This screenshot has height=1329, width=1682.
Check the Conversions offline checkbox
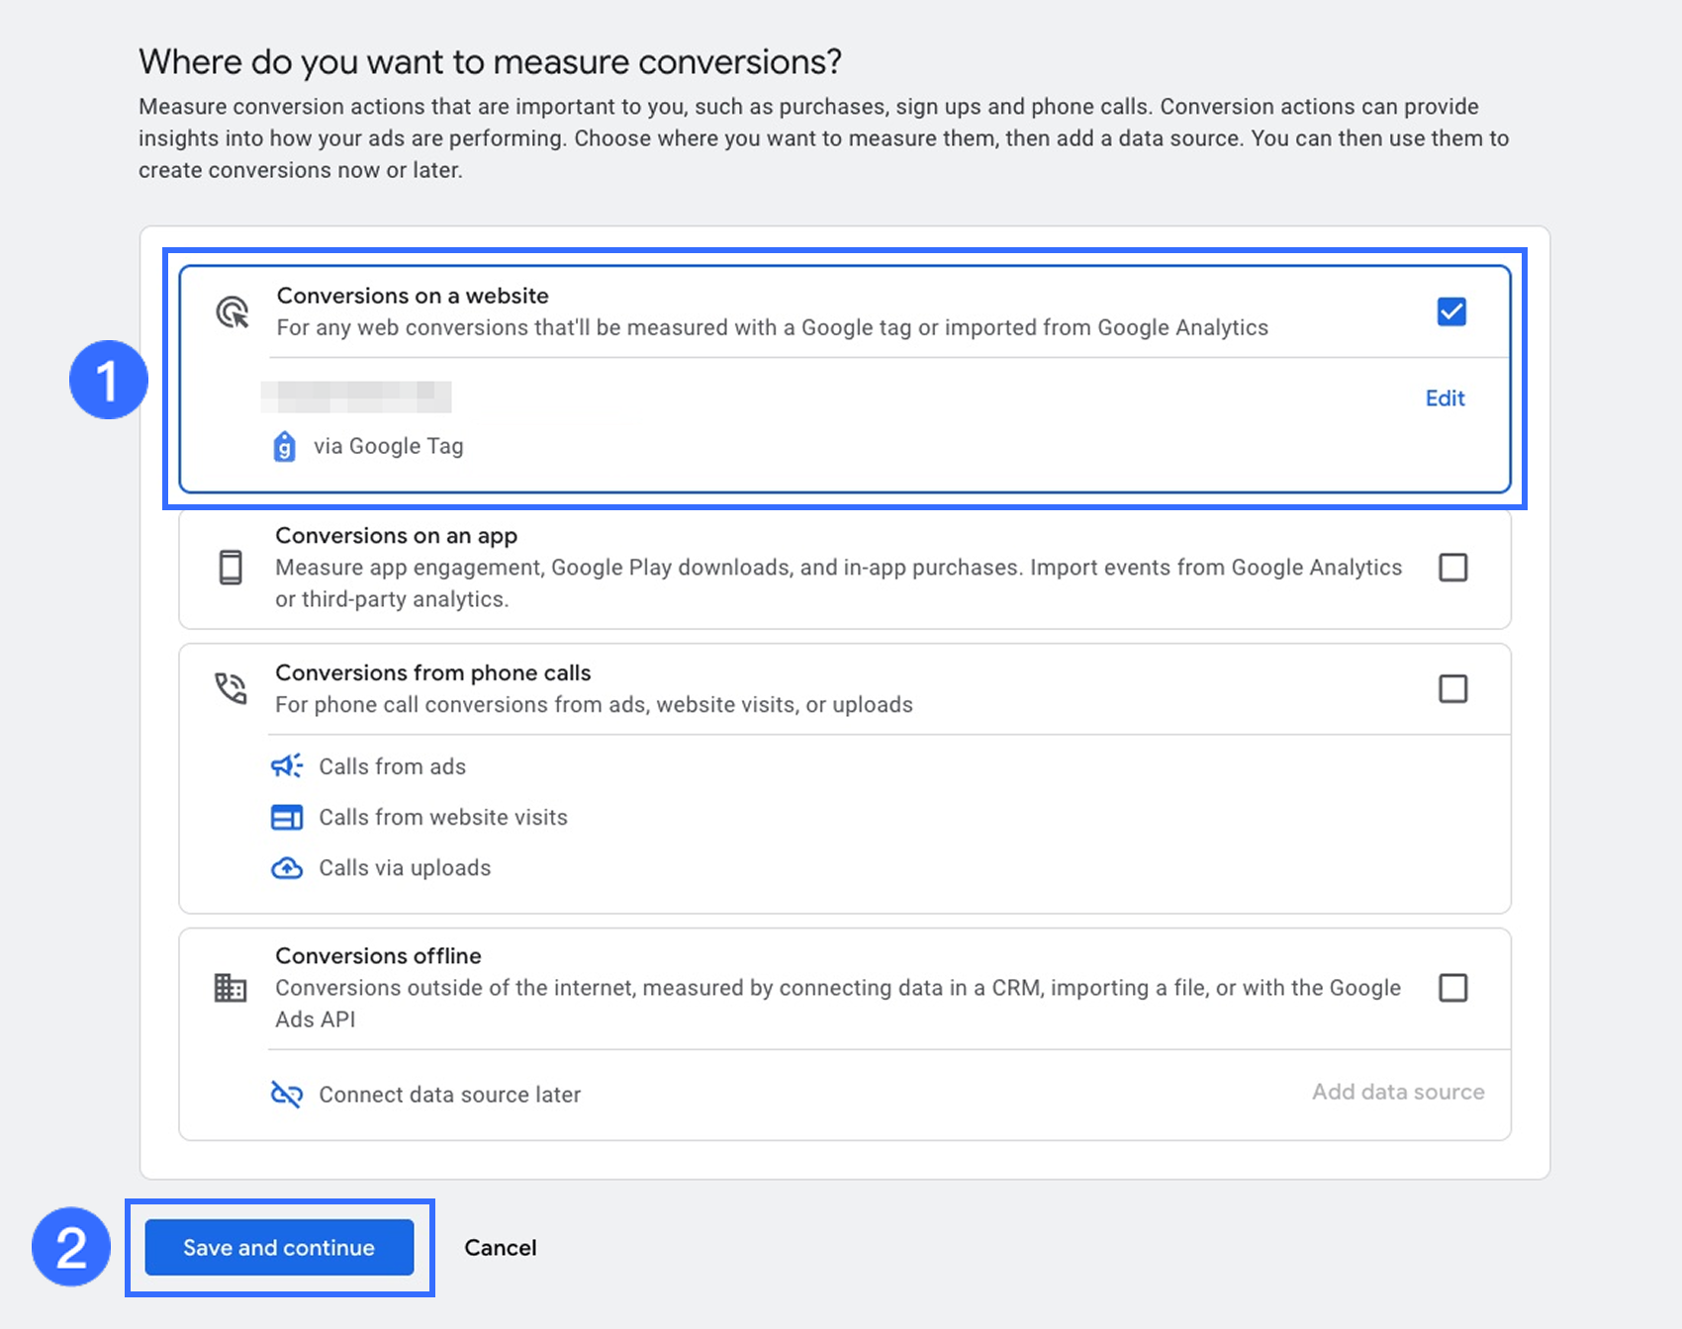tap(1452, 988)
